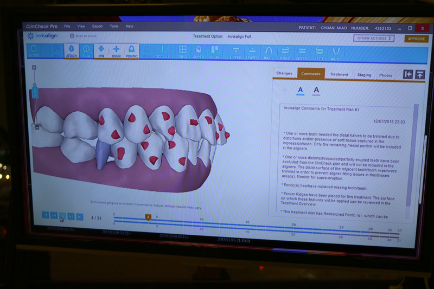Click the up-arrow panel icon

tap(420, 74)
